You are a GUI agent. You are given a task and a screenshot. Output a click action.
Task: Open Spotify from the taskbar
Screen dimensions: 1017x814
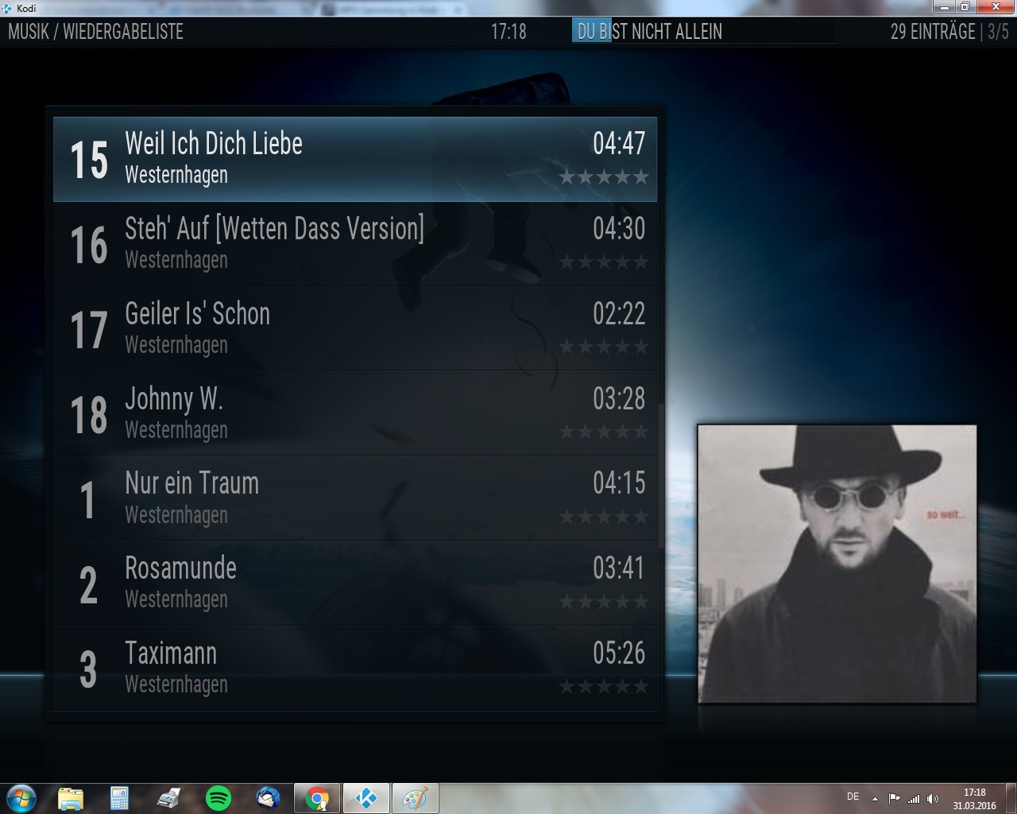pyautogui.click(x=218, y=797)
